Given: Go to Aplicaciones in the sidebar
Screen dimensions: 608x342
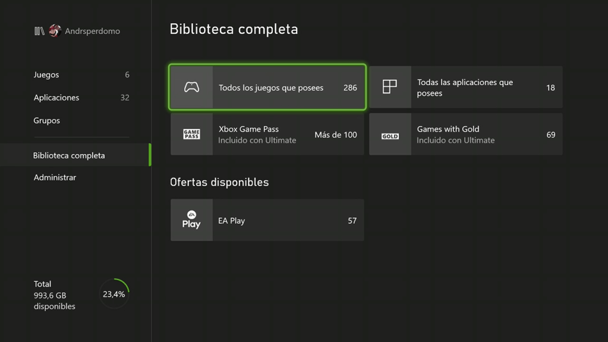Looking at the screenshot, I should tap(56, 98).
